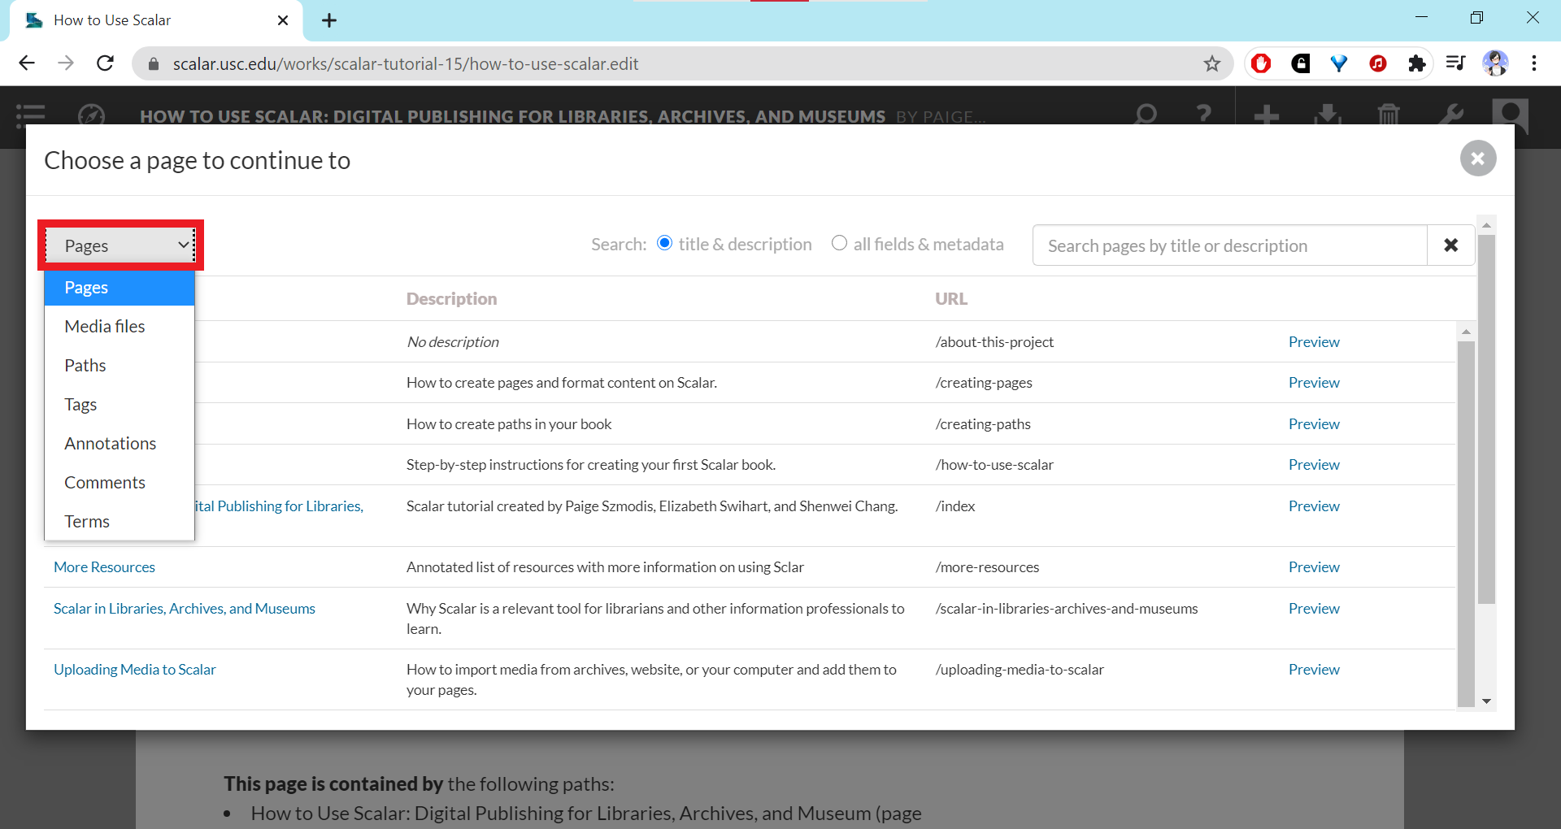The image size is (1561, 829).
Task: Choose Paths from the dropdown list
Action: pyautogui.click(x=85, y=366)
